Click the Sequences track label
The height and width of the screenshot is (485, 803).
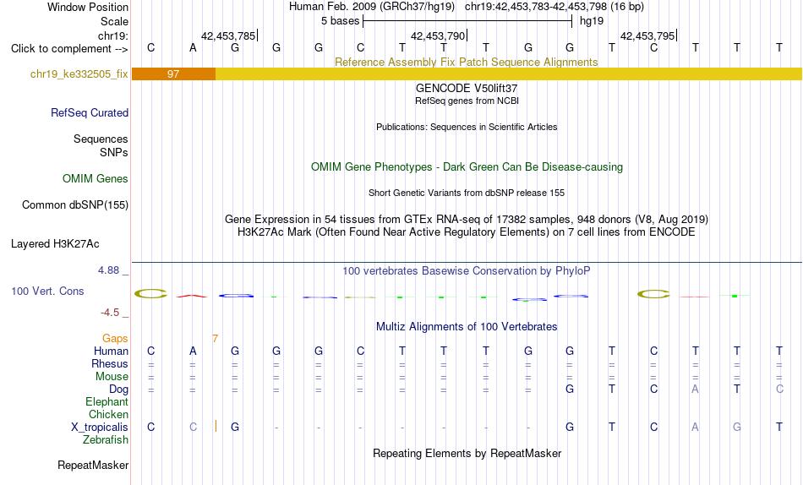101,139
